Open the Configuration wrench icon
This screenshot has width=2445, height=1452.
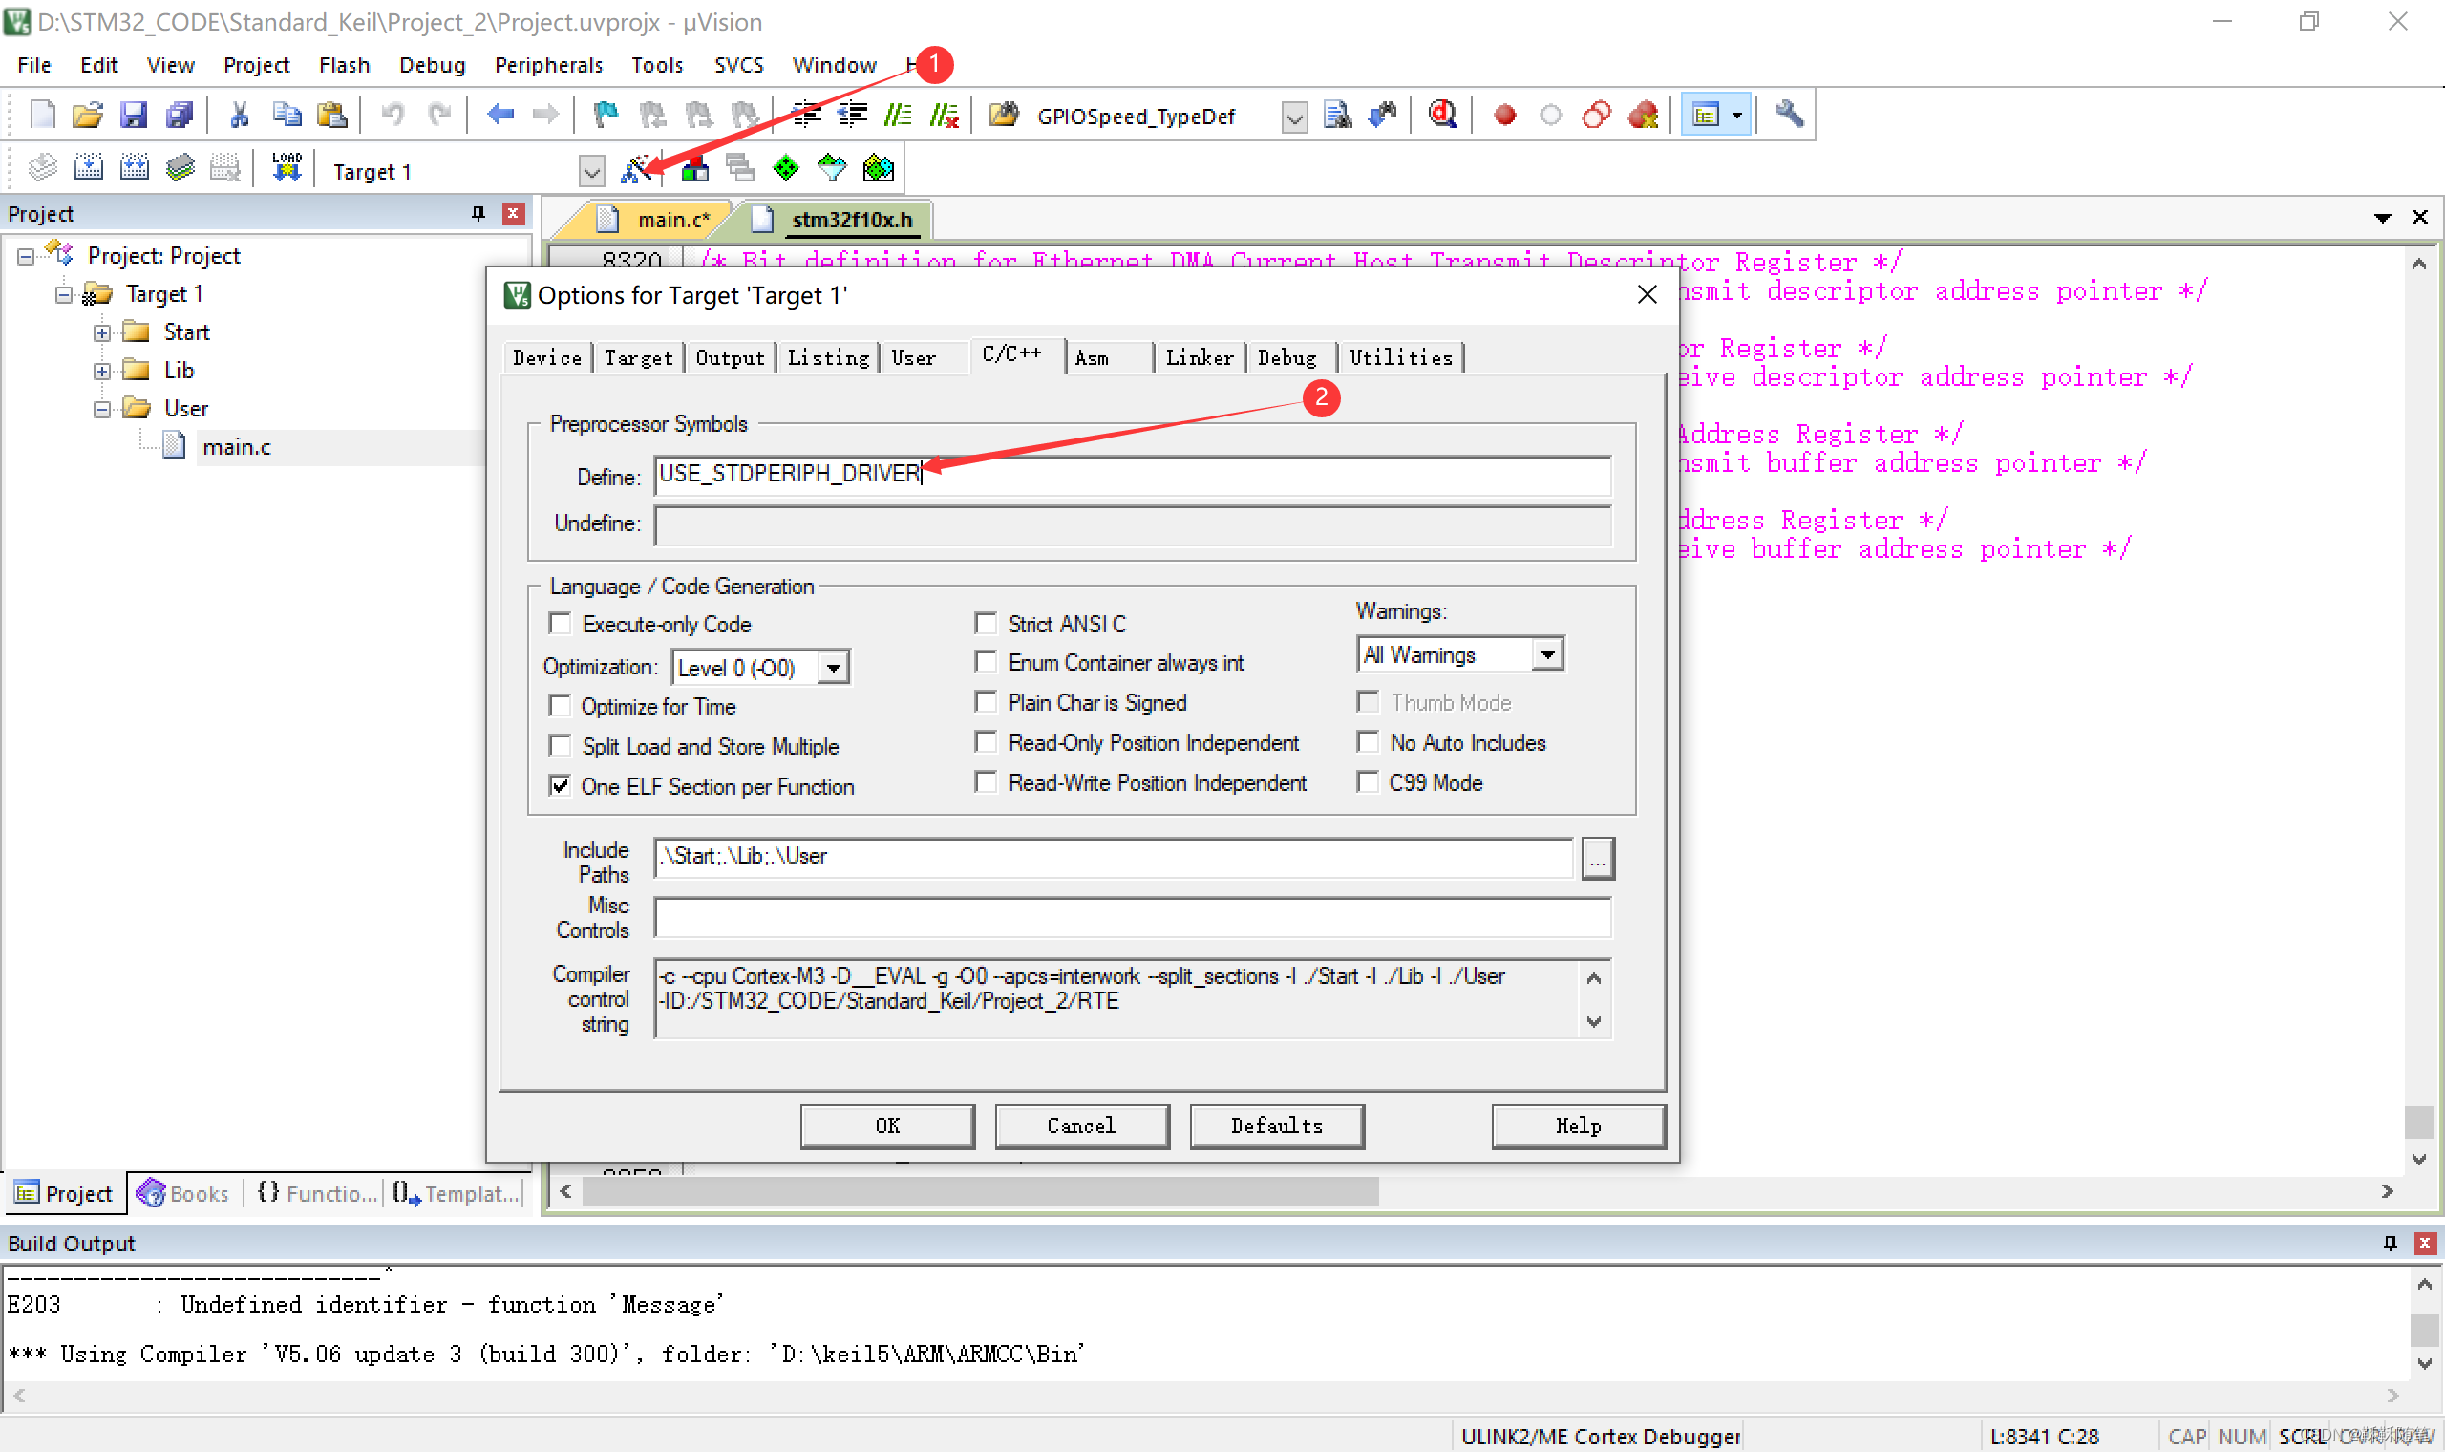point(1789,116)
